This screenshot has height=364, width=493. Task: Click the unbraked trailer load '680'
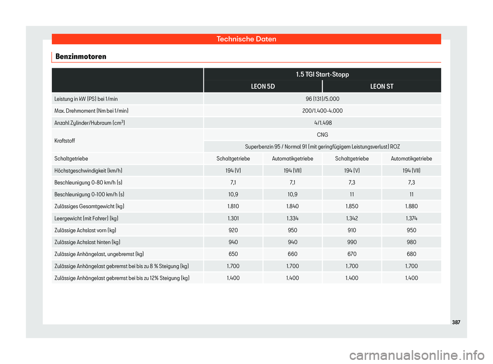411,254
